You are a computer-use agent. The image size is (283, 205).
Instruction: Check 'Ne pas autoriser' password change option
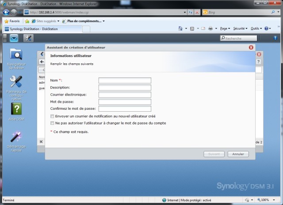coord(53,123)
